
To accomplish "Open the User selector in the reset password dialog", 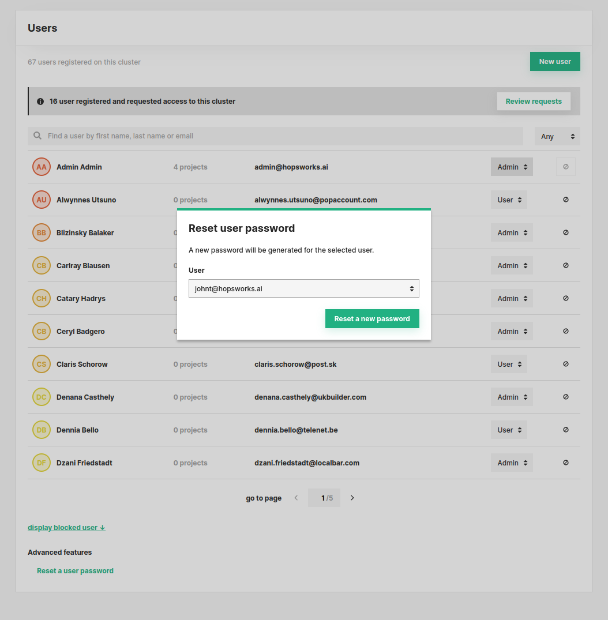I will click(x=304, y=288).
